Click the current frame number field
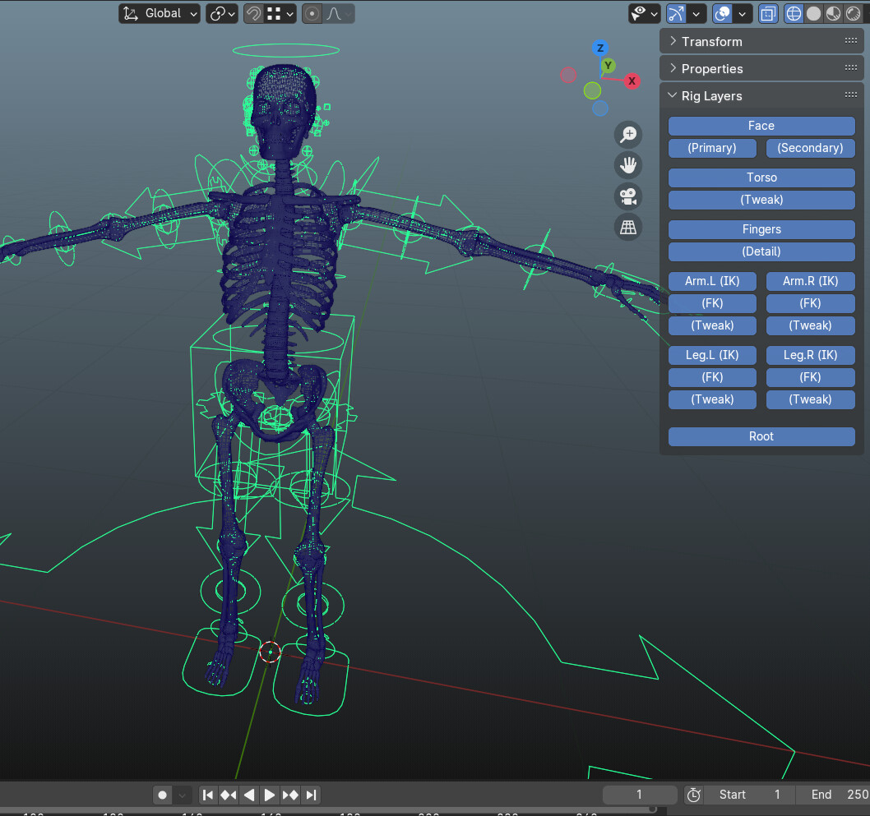The width and height of the screenshot is (870, 816). [640, 795]
